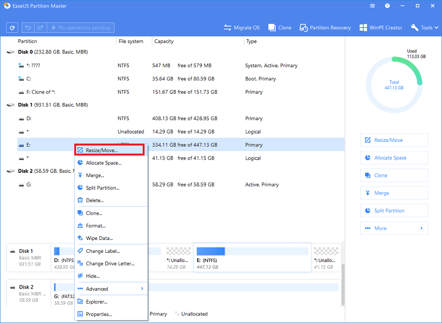
Task: Click the WinPE Creator icon
Action: click(363, 28)
